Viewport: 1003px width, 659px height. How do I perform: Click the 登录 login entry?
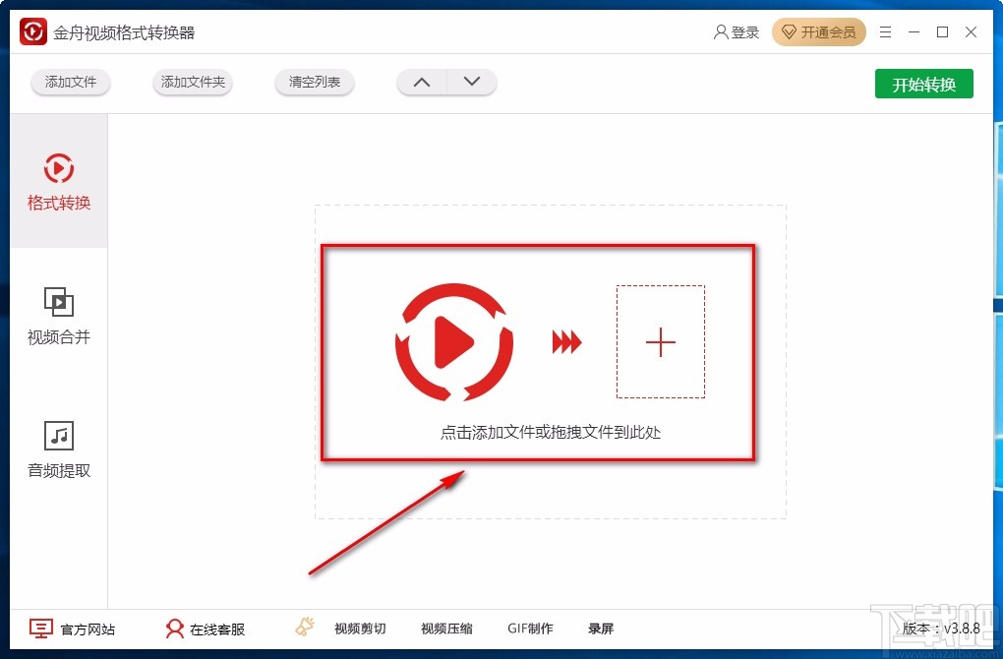click(x=737, y=31)
